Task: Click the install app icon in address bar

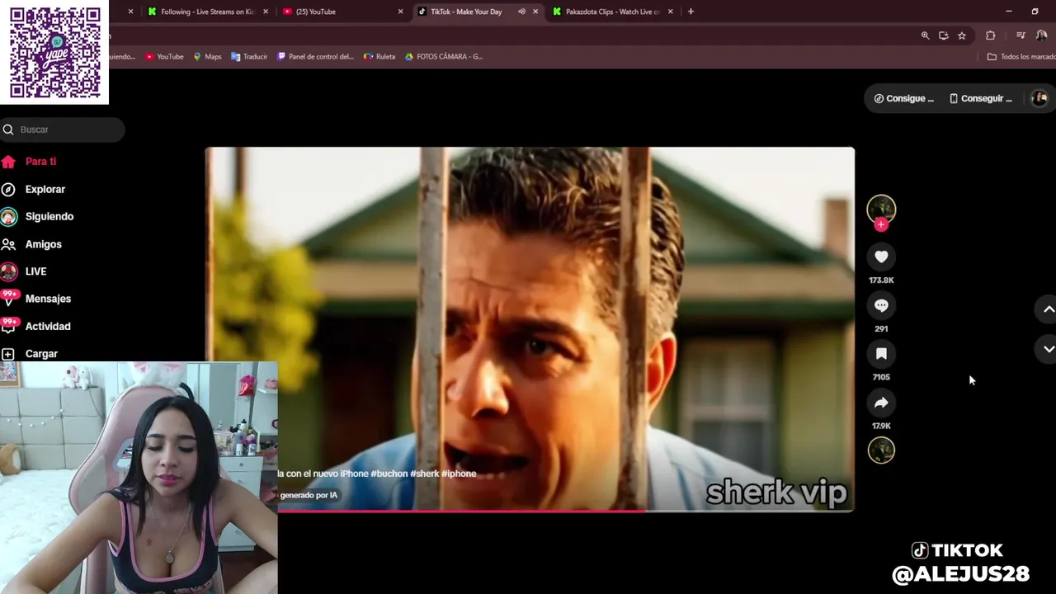Action: pos(943,35)
